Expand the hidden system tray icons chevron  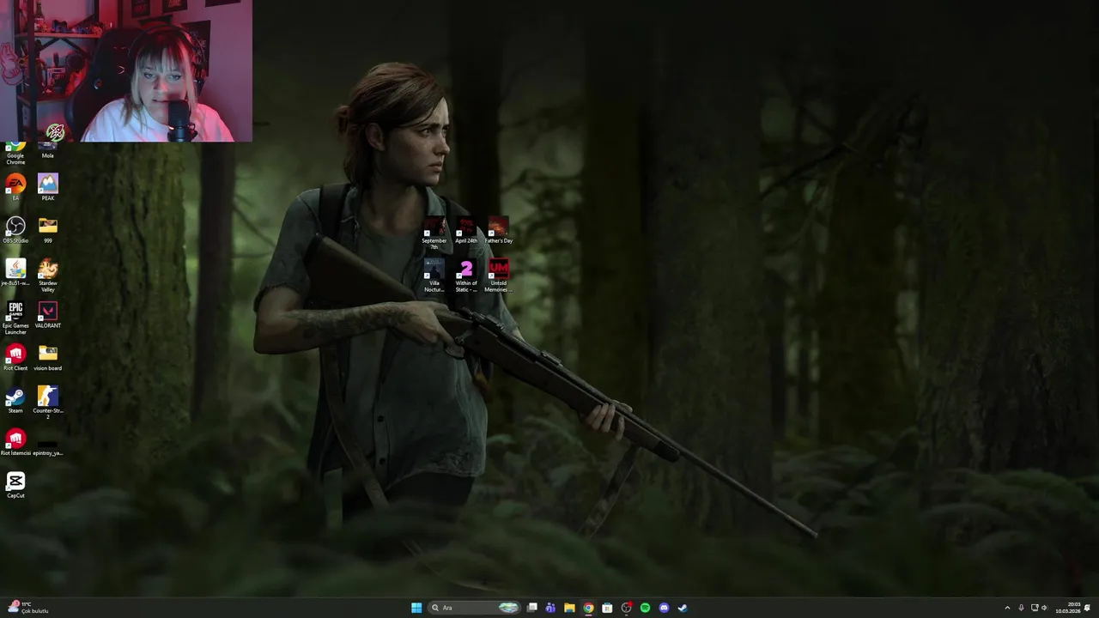[1007, 608]
